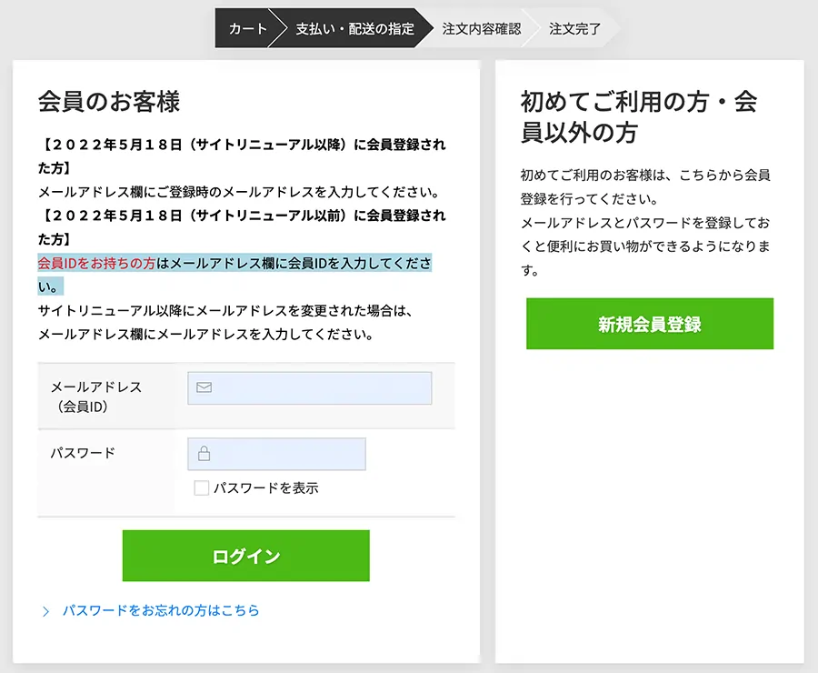Click the 新規会員登録 button
818x673 pixels.
650,324
